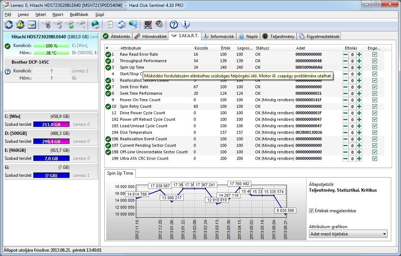Click the 9 830 566 data point label in graph
The image size is (401, 256).
[285, 210]
